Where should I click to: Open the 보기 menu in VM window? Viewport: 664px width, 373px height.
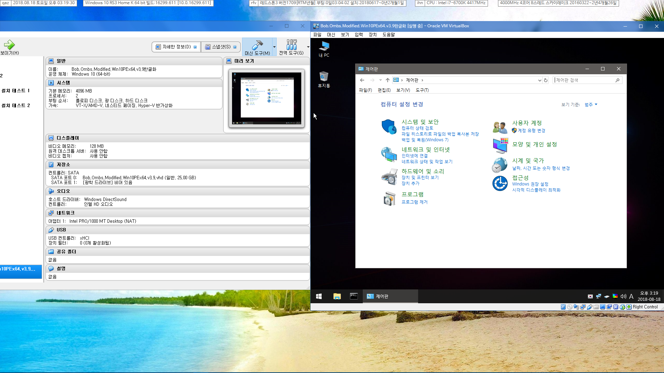(345, 35)
